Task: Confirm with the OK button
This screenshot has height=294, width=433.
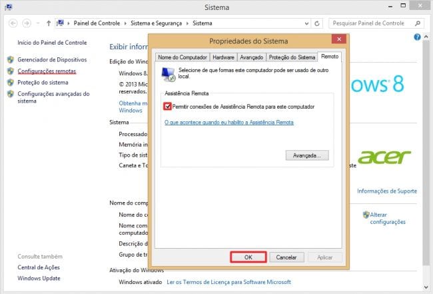Action: tap(248, 257)
